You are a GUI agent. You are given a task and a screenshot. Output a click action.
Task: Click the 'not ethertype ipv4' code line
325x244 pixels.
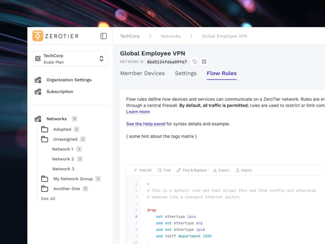click(176, 217)
